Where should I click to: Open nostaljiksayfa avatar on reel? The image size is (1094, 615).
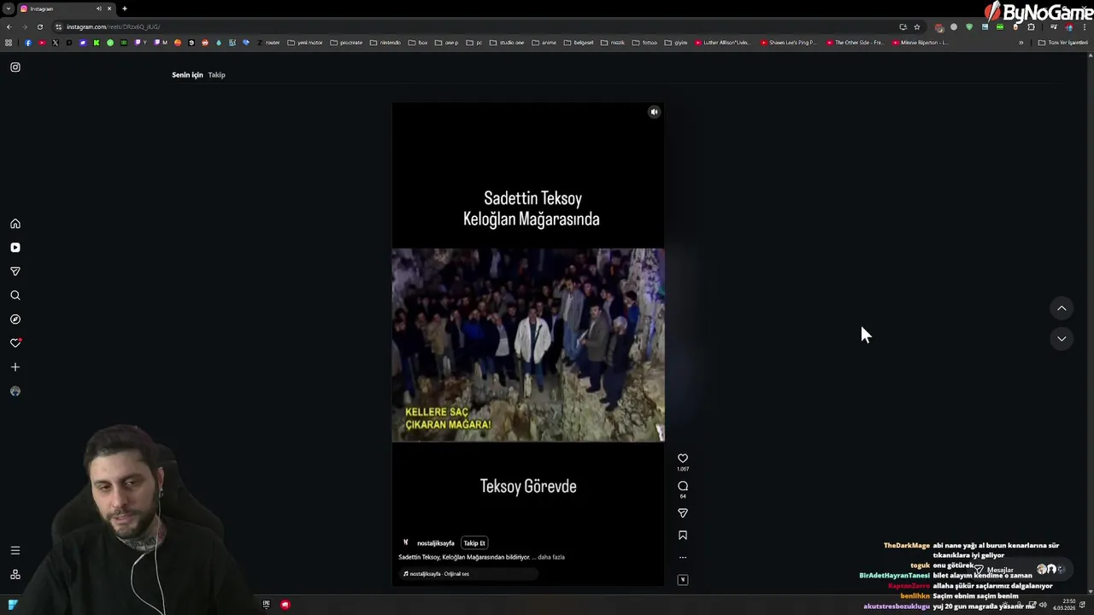pos(406,542)
